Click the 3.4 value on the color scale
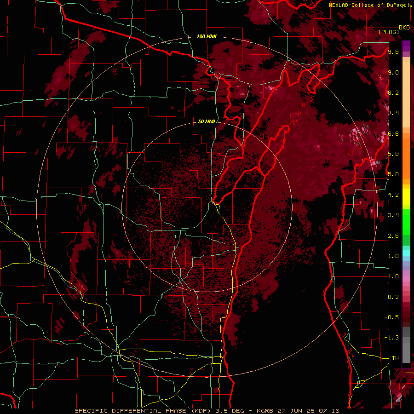The image size is (414, 414). pyautogui.click(x=393, y=215)
